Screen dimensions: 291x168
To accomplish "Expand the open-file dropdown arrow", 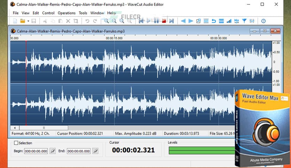I will 28,21.
